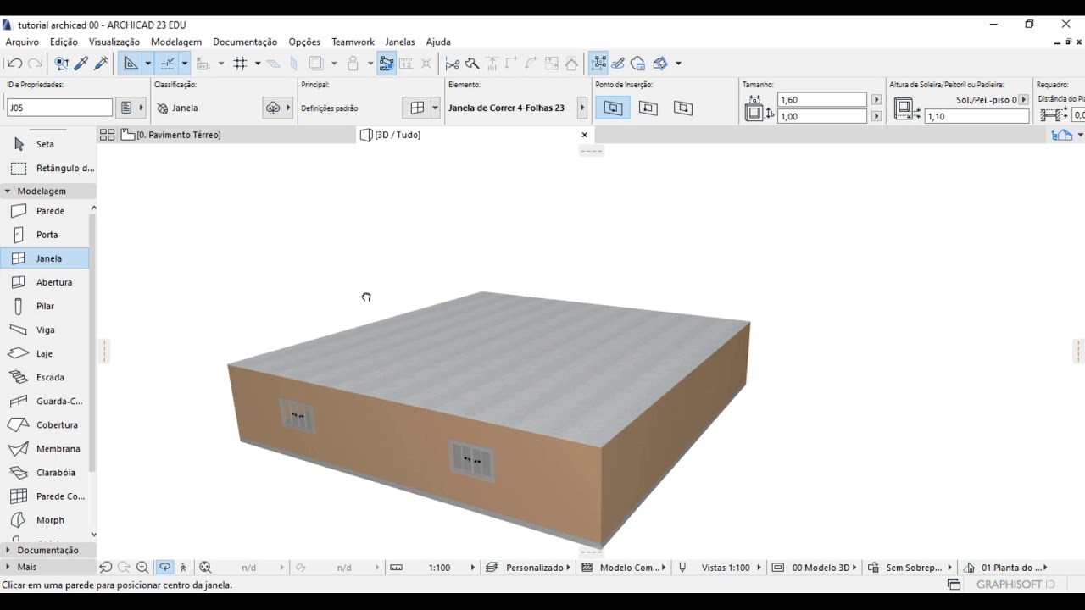The image size is (1085, 610).
Task: Select the third Ponto de Inserção anchor option
Action: (683, 108)
